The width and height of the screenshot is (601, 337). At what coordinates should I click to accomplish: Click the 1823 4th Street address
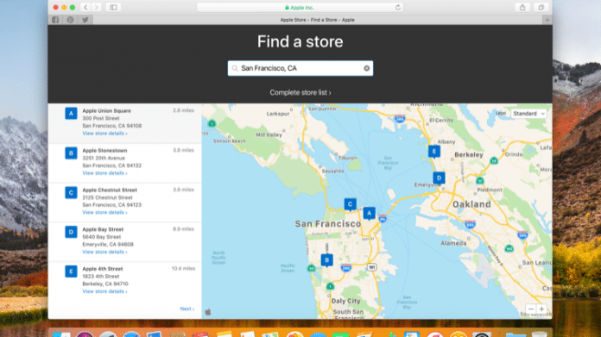pos(101,276)
